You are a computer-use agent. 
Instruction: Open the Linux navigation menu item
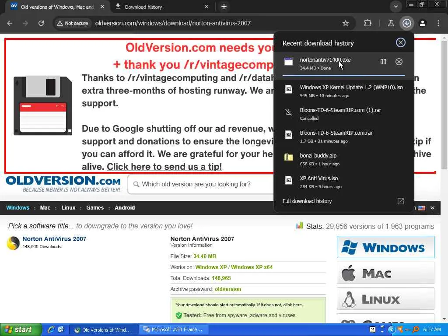[68, 208]
